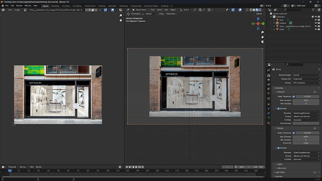Click the pan hand icon in 3D viewport
Viewport: 322px width, 181px height.
coord(262,37)
